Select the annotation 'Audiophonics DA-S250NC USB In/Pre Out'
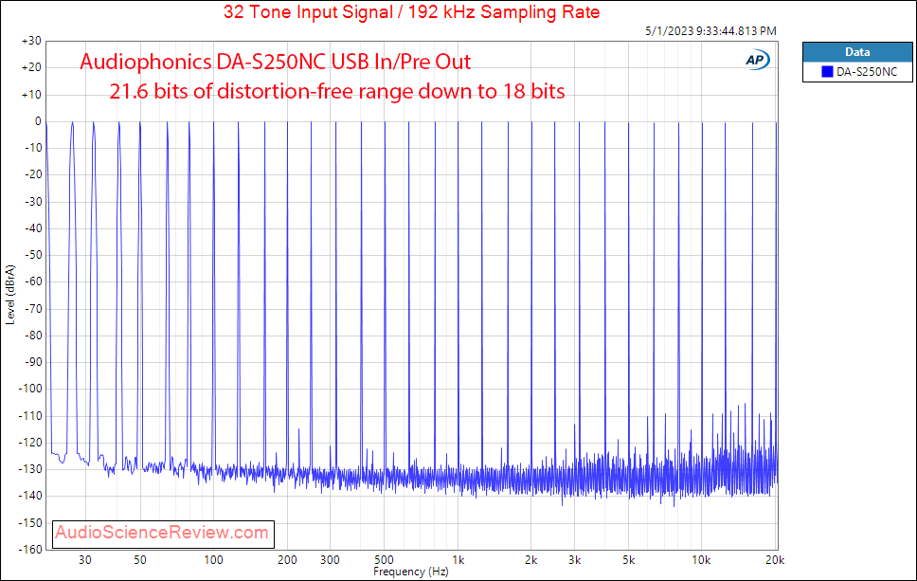Viewport: 917px width, 581px height. [x=275, y=62]
